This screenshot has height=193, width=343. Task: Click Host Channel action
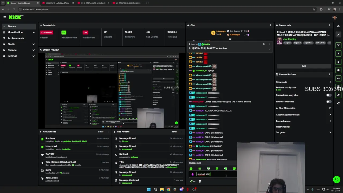tap(283, 127)
